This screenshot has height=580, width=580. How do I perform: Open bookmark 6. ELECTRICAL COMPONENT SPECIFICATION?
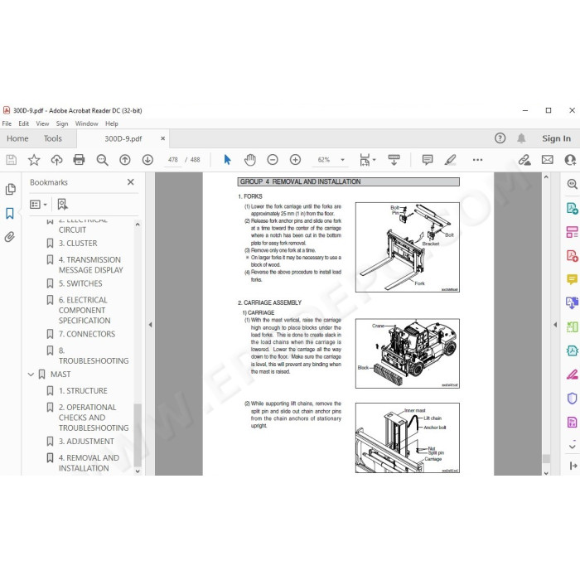click(85, 311)
